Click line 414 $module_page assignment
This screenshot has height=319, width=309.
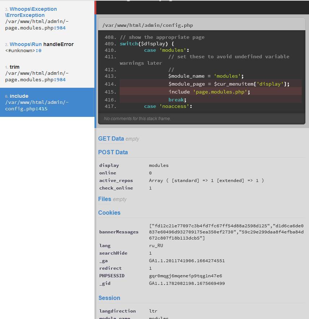(x=229, y=84)
